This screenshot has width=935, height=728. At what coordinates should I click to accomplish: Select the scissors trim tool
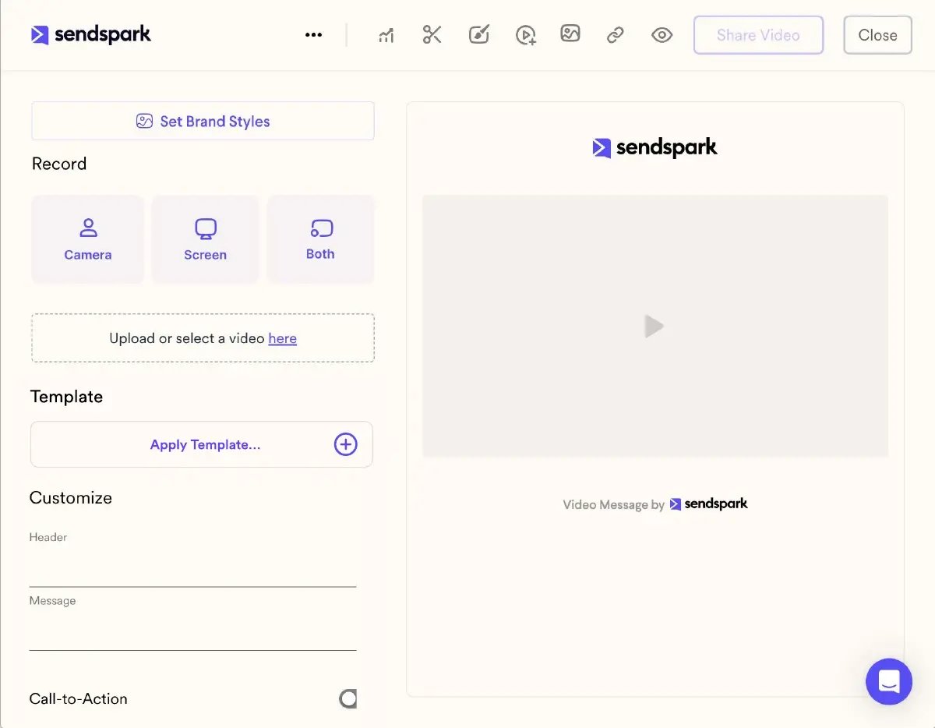click(432, 34)
